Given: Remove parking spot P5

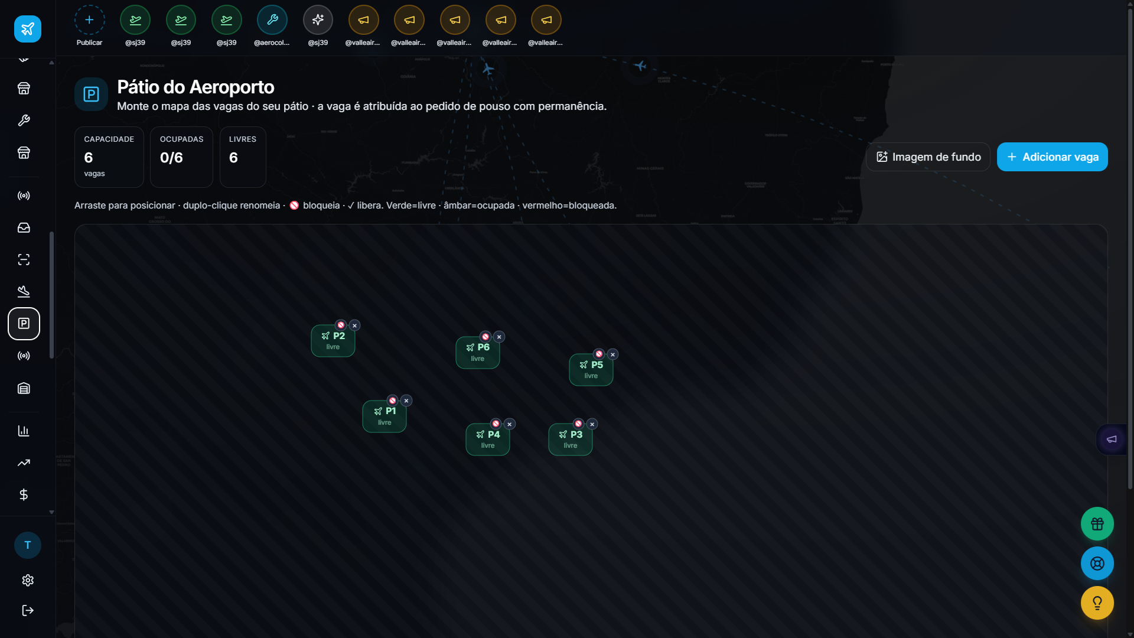Looking at the screenshot, I should point(613,354).
